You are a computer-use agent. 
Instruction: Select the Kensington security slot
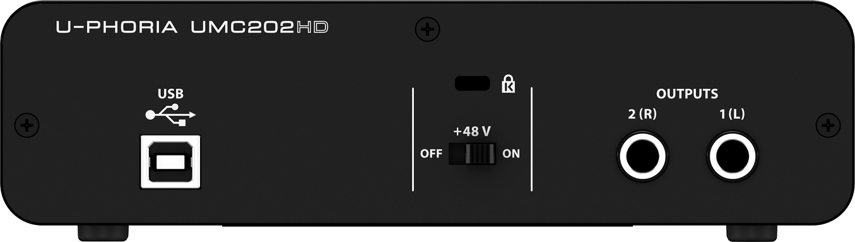tap(472, 83)
